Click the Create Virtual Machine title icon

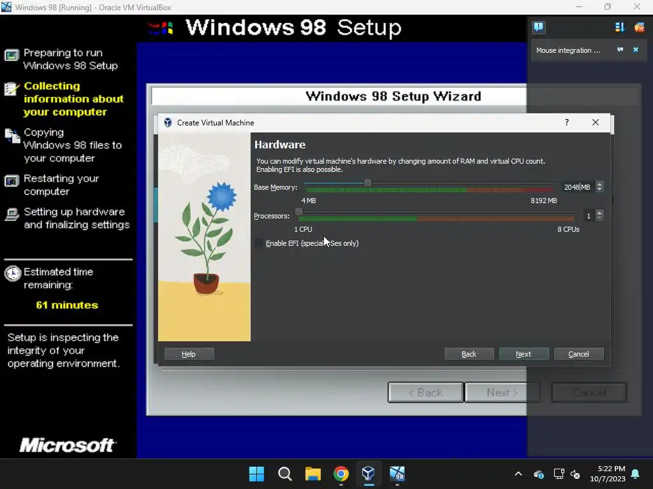[x=168, y=123]
